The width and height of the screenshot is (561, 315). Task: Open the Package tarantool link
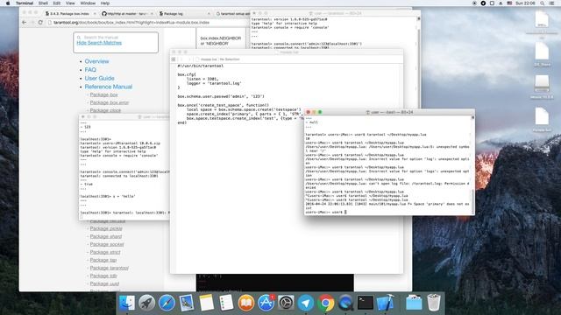click(109, 268)
